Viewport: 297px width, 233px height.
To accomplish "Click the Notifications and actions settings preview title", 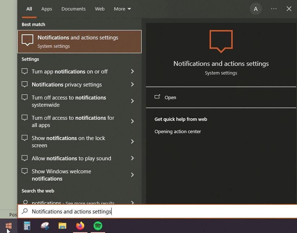I will [x=221, y=64].
